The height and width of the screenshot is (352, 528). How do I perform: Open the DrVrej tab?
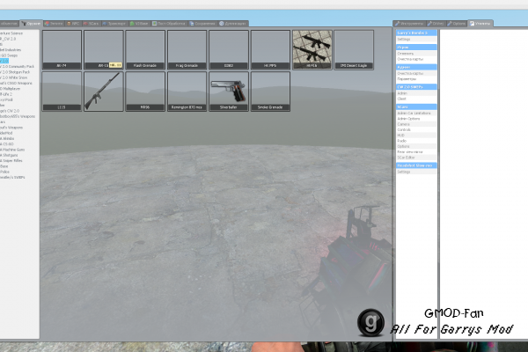coord(436,24)
